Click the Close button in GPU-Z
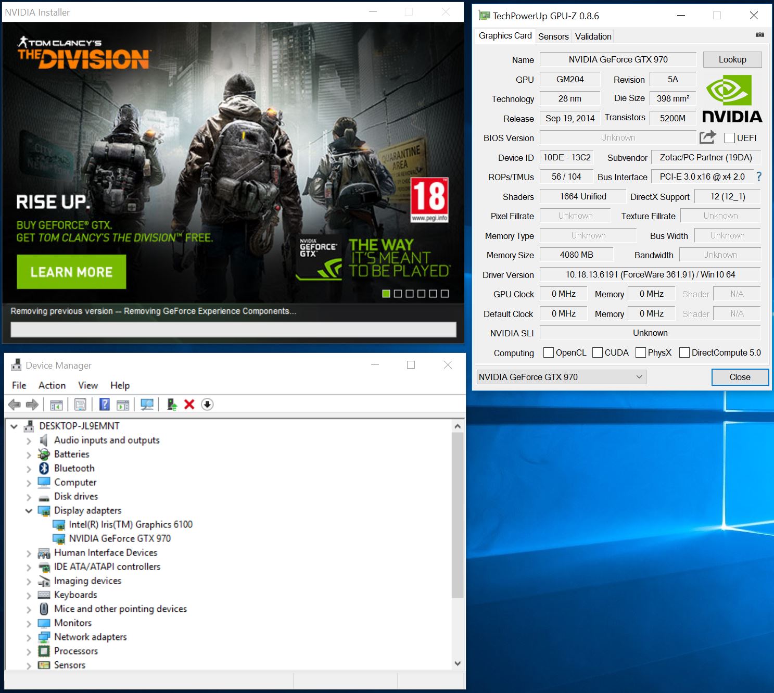The height and width of the screenshot is (693, 774). pyautogui.click(x=740, y=377)
